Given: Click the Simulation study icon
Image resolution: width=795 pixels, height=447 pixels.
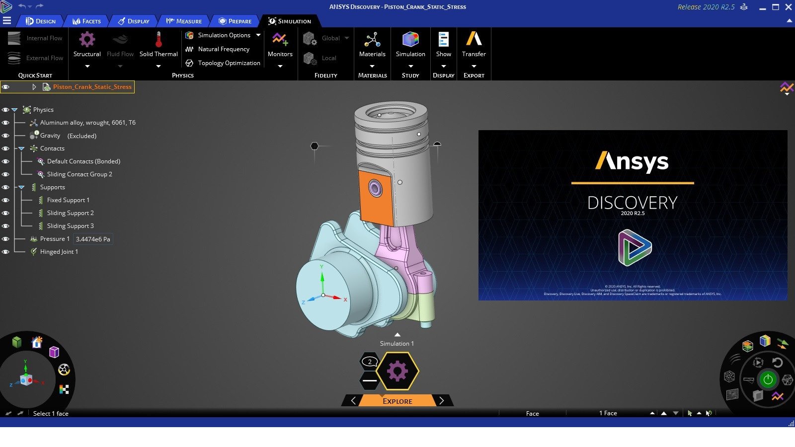Looking at the screenshot, I should (410, 40).
